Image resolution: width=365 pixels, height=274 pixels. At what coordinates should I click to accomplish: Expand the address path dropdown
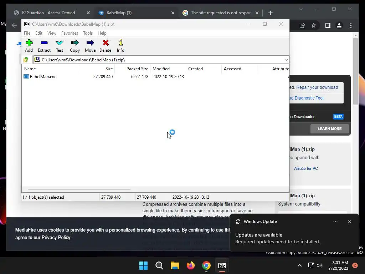(286, 60)
